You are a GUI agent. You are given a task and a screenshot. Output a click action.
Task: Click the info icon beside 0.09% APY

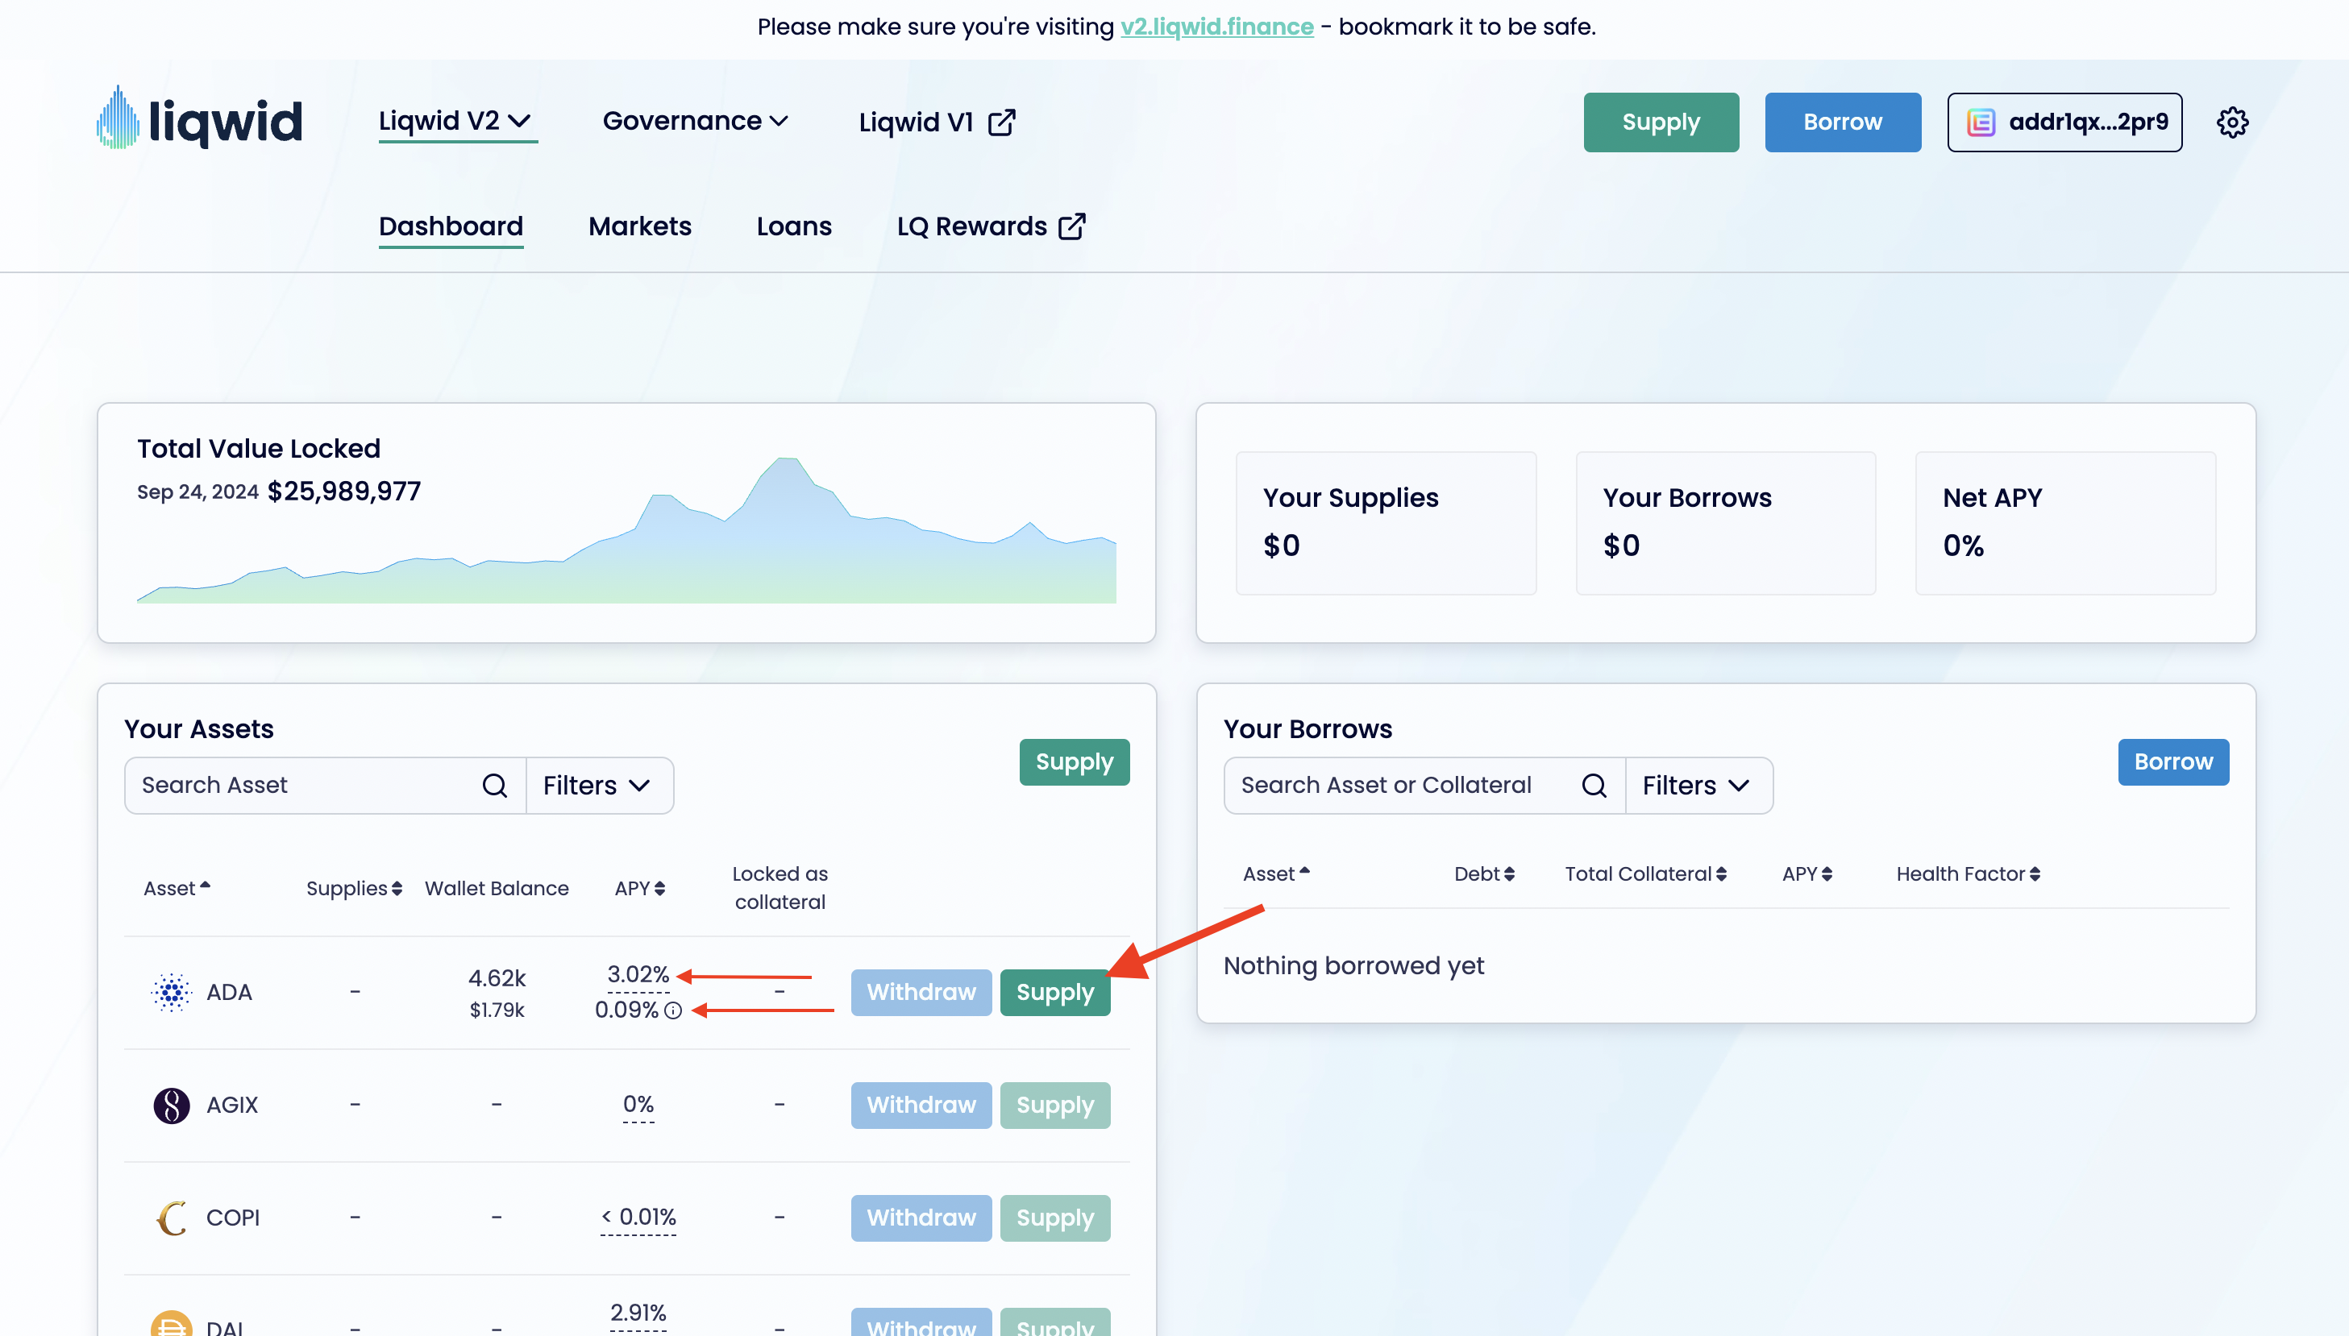tap(673, 1010)
